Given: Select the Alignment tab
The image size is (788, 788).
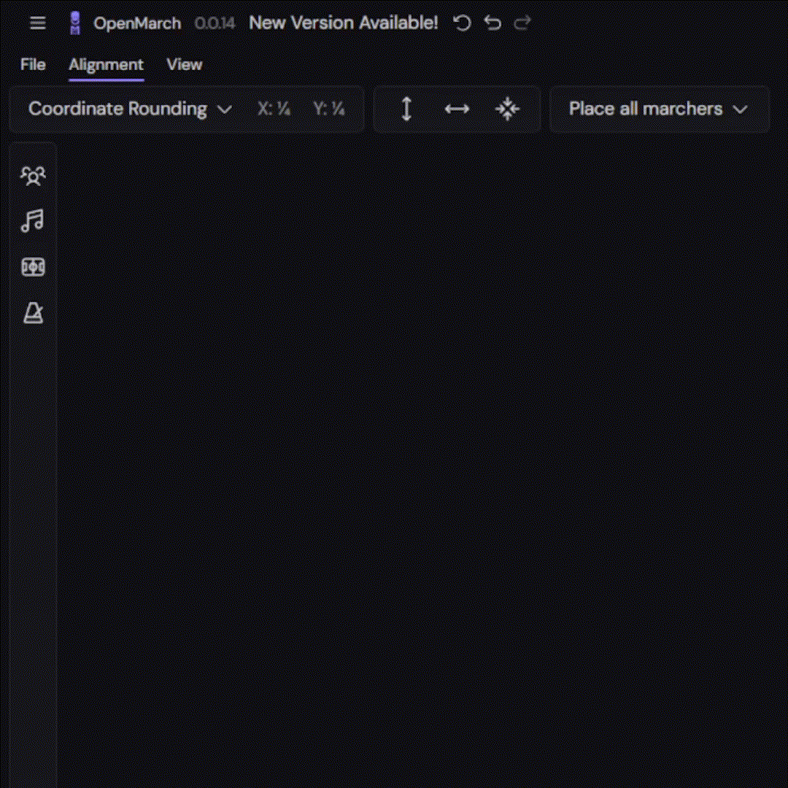Looking at the screenshot, I should click(x=107, y=65).
